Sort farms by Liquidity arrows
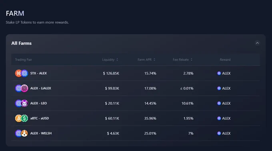The image size is (272, 151). point(117,60)
